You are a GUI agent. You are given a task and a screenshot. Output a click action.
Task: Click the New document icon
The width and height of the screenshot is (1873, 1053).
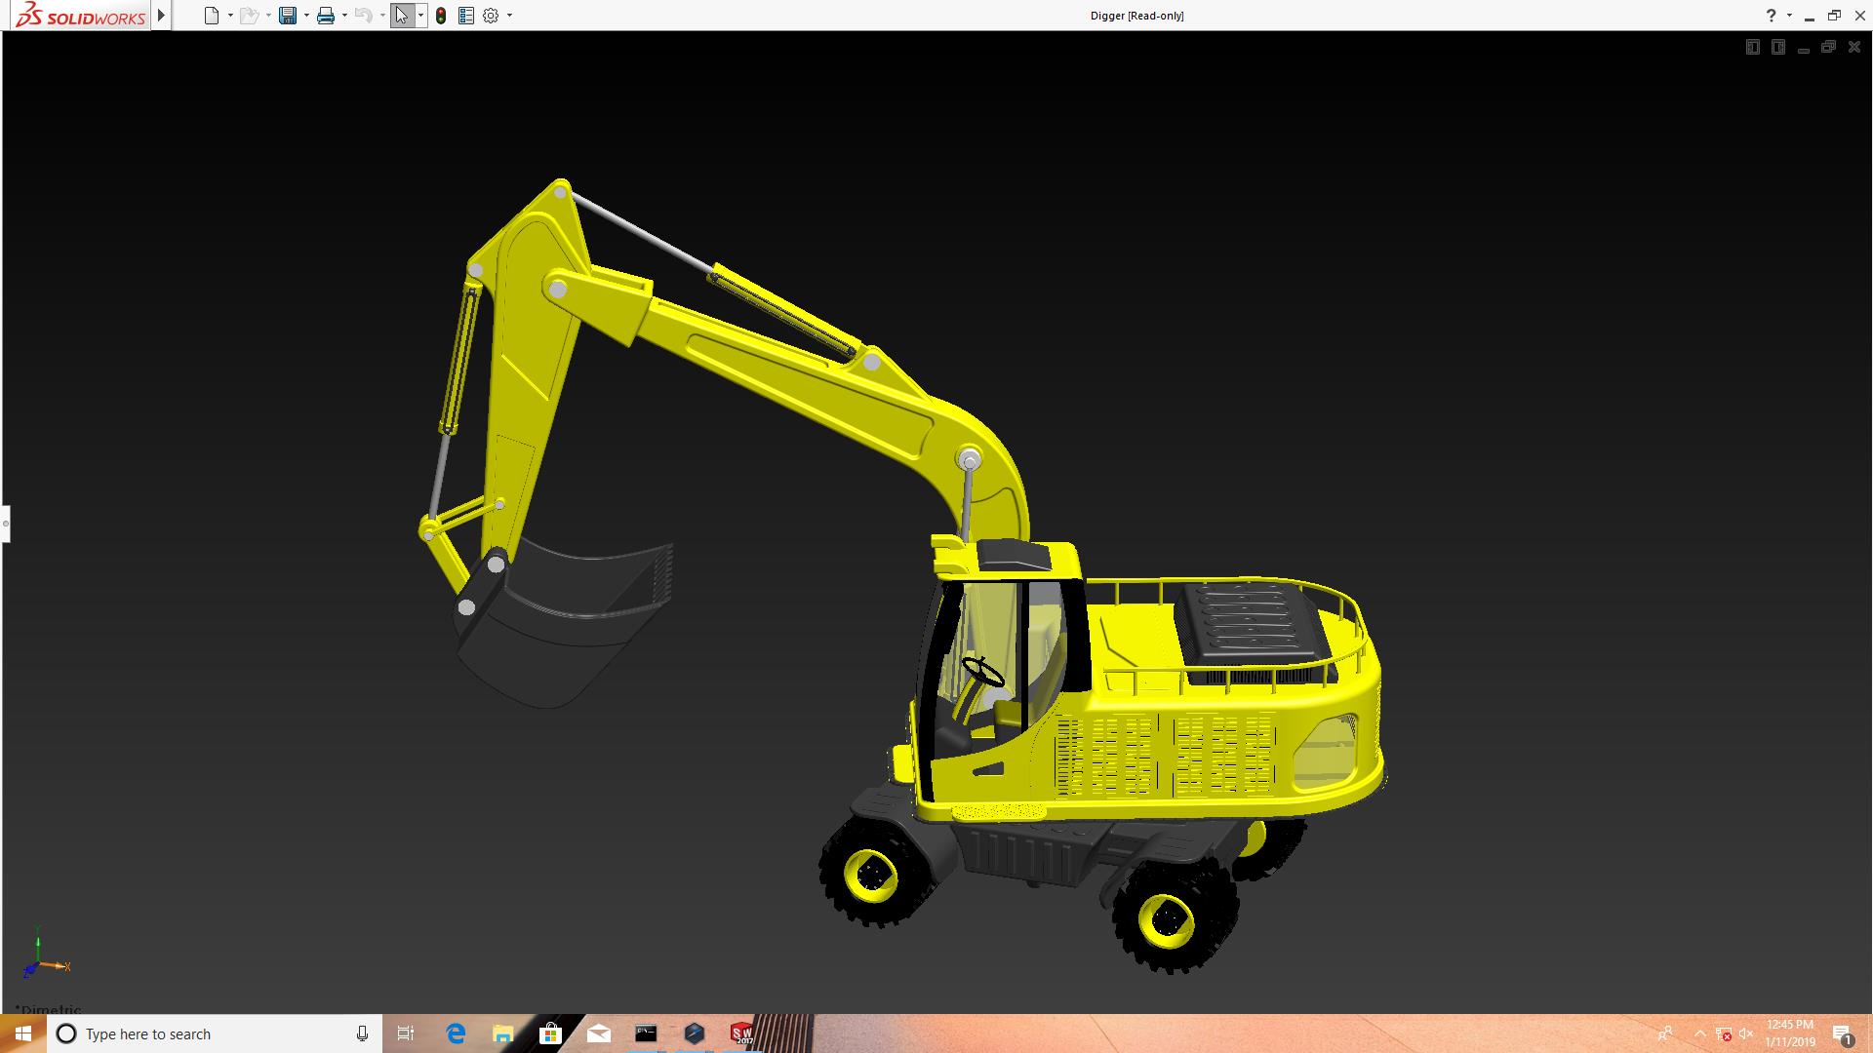[x=211, y=16]
